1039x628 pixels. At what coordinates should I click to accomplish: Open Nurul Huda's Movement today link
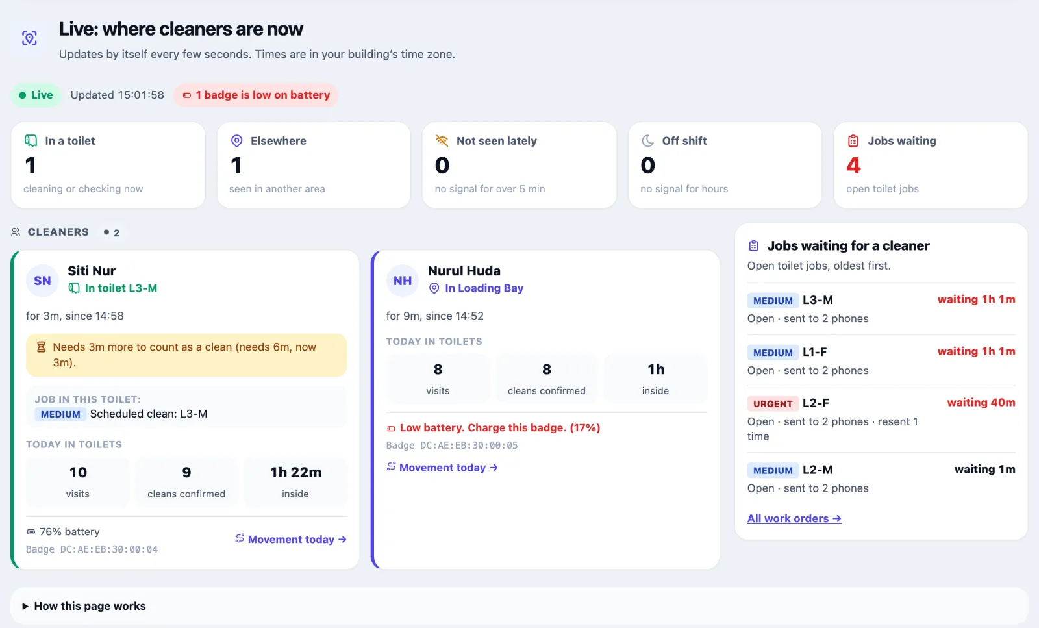pos(442,467)
